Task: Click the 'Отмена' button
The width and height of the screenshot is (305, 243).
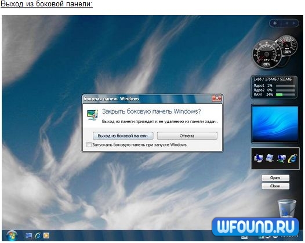Action: 187,136
